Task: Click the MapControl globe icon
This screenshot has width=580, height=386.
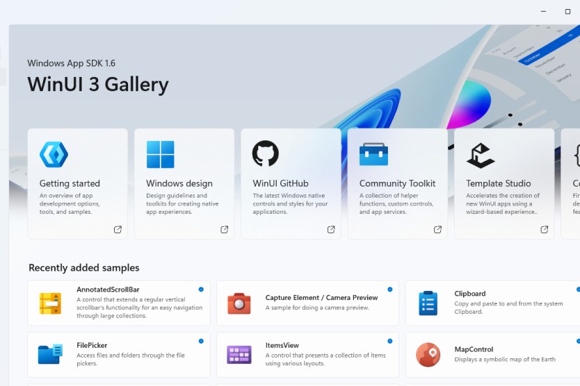Action: point(428,355)
